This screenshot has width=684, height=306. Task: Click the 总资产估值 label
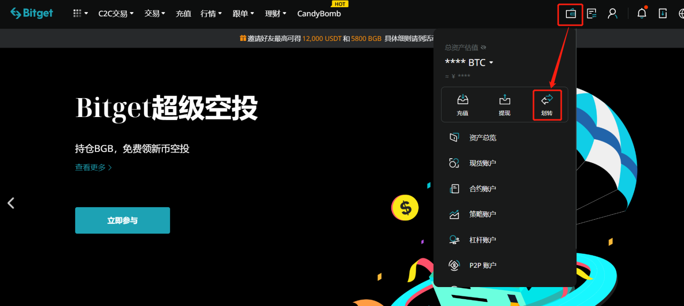461,48
